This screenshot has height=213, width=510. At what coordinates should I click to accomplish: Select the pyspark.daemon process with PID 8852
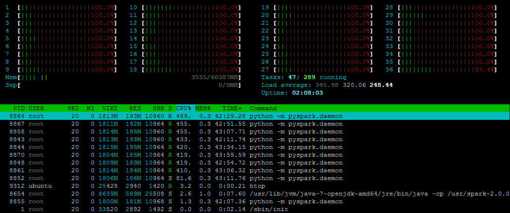point(255,178)
